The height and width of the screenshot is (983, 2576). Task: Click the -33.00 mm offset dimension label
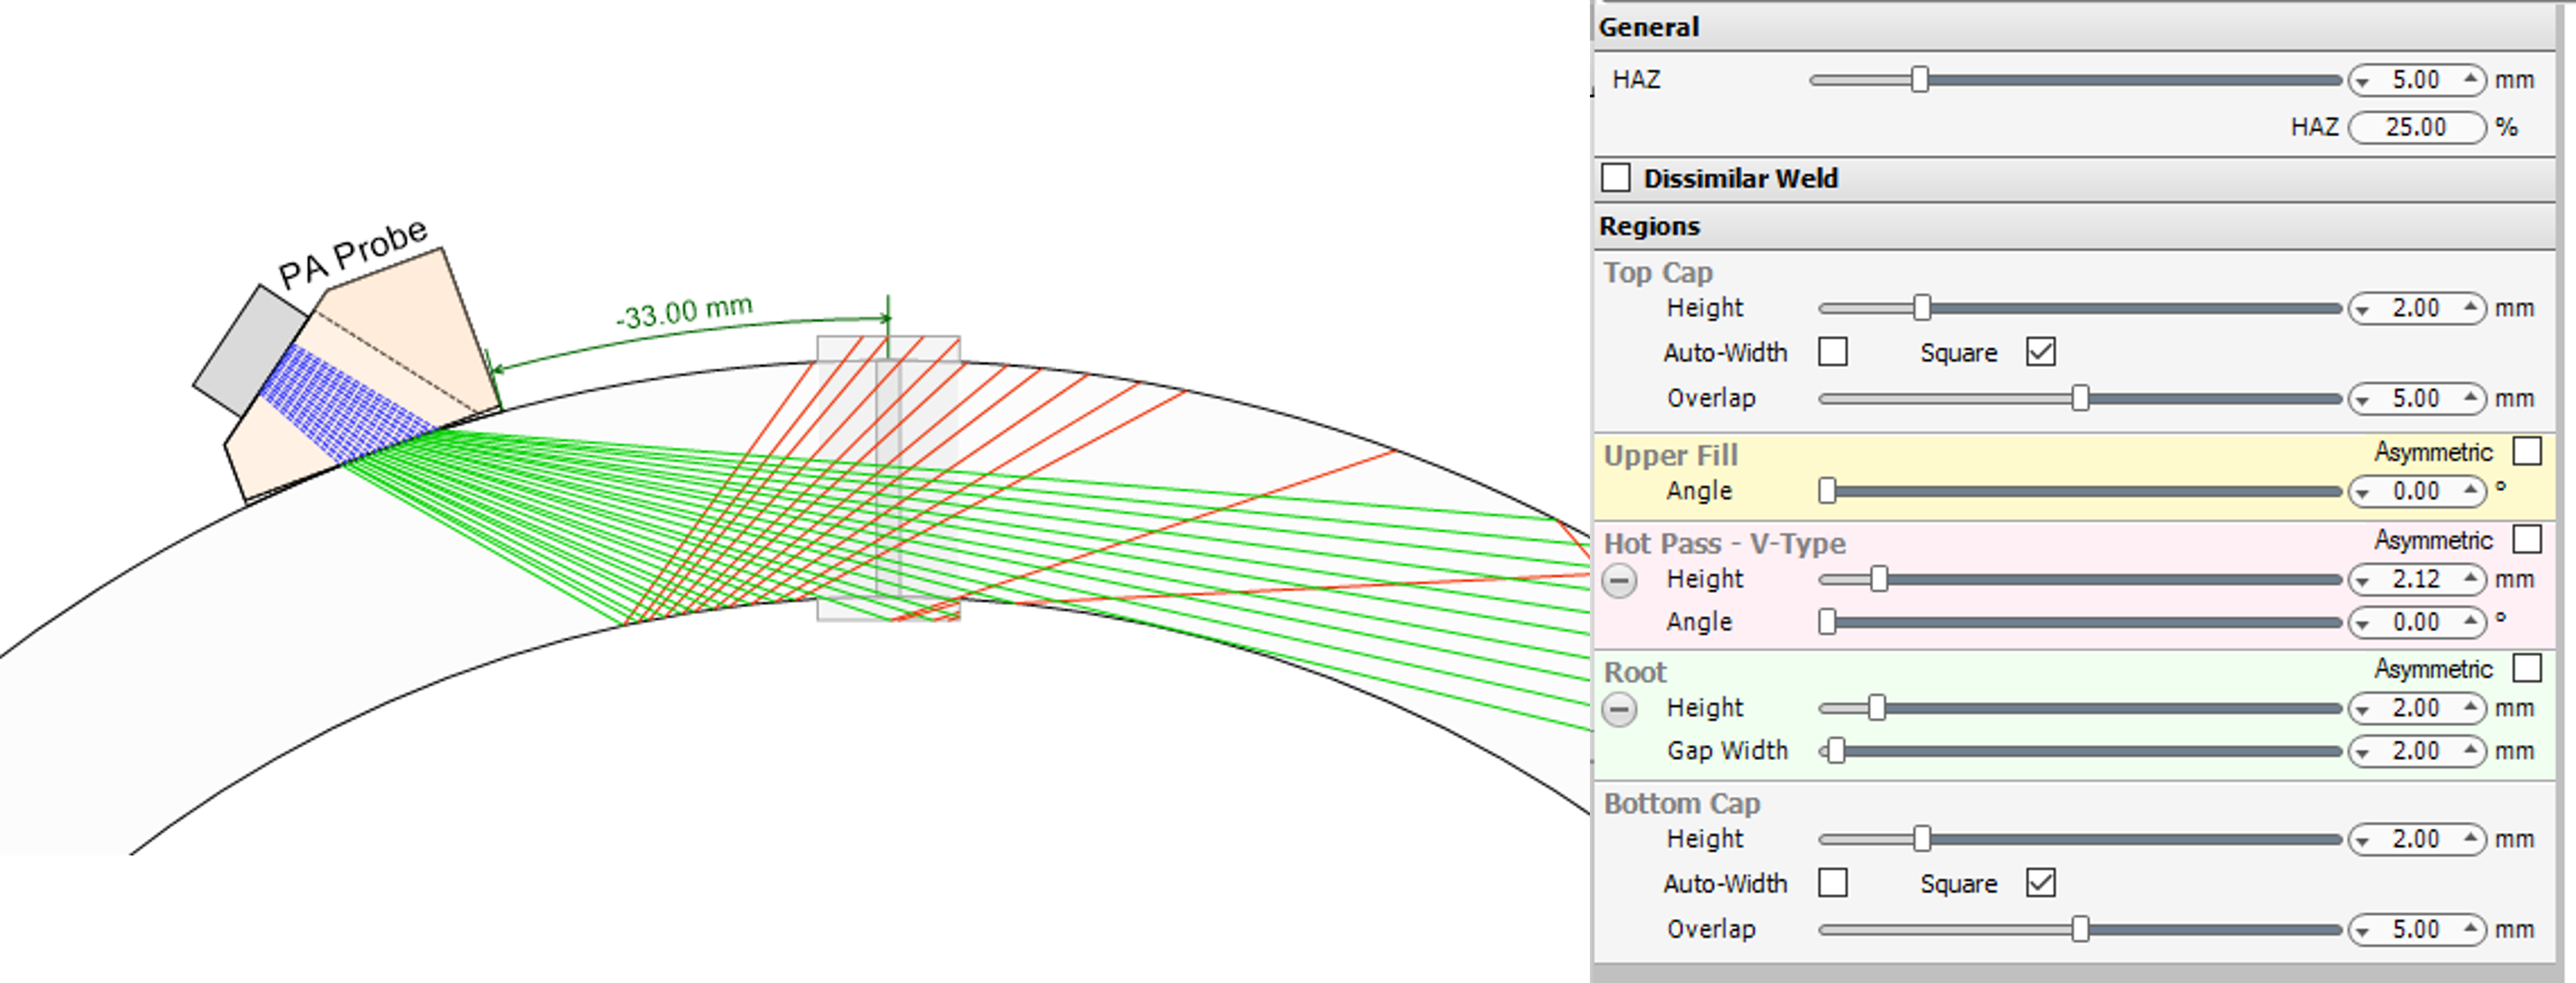pos(684,312)
